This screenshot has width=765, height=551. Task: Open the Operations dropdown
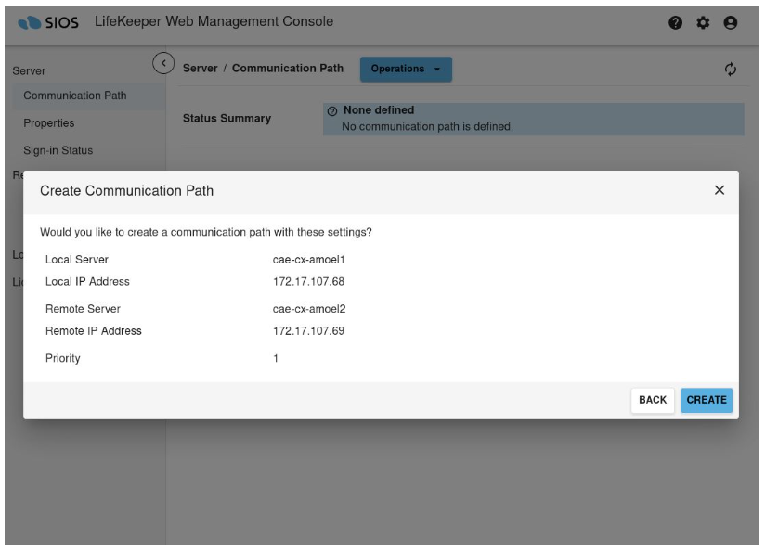click(x=406, y=69)
